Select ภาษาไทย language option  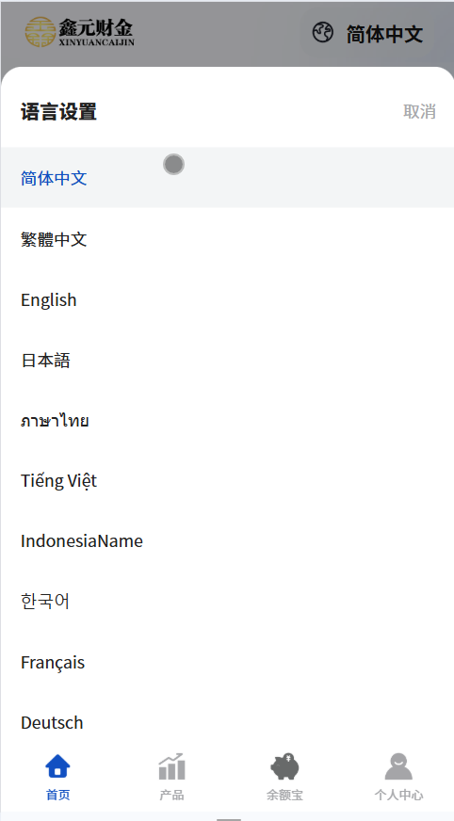click(227, 421)
